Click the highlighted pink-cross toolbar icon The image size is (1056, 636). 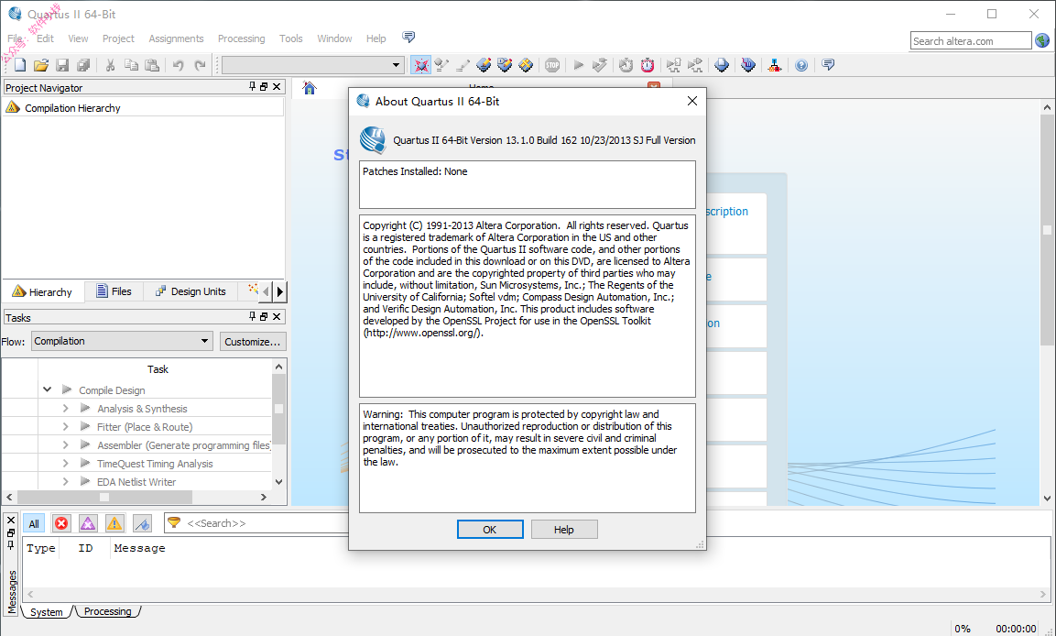421,65
